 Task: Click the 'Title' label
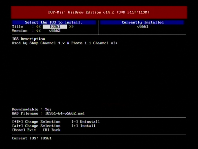tap(17, 26)
